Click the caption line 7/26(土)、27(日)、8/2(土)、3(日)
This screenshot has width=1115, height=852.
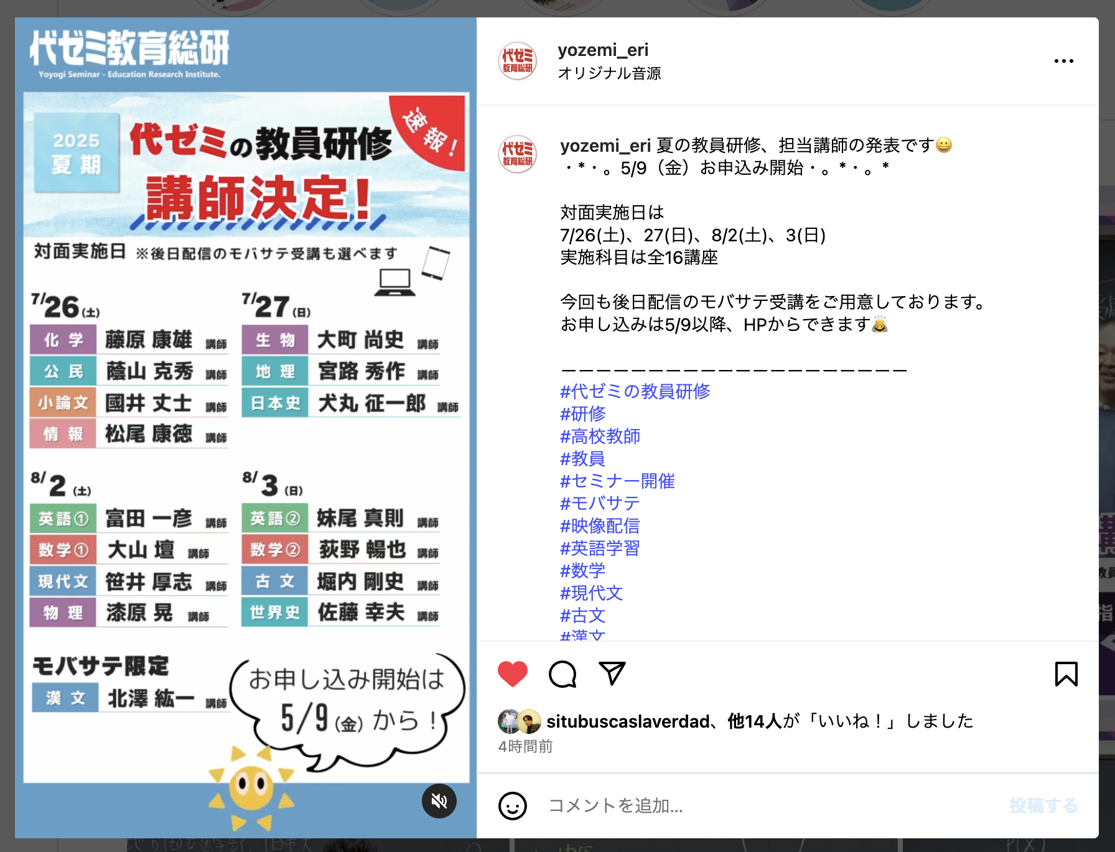point(693,235)
